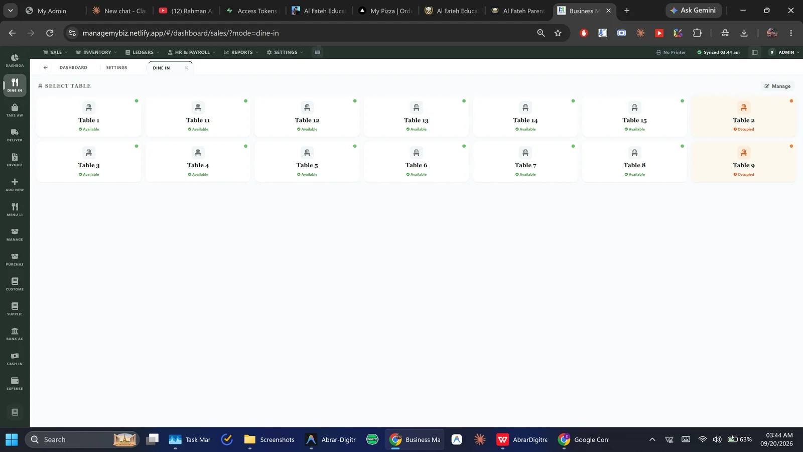Close the Dine In tab

click(186, 68)
